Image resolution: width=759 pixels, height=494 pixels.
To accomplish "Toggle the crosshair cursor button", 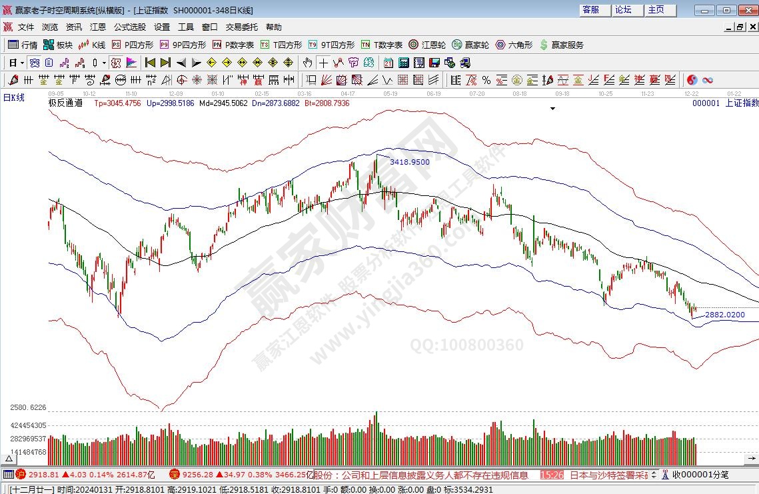I will pos(323,63).
